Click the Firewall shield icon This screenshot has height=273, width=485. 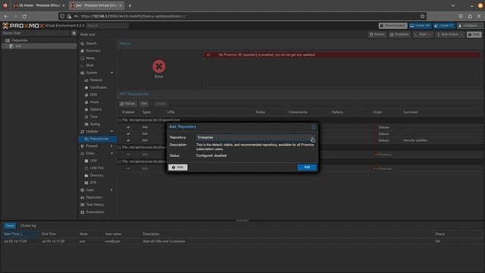pyautogui.click(x=83, y=146)
